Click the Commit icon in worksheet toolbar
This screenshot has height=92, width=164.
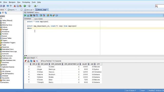[41, 15]
